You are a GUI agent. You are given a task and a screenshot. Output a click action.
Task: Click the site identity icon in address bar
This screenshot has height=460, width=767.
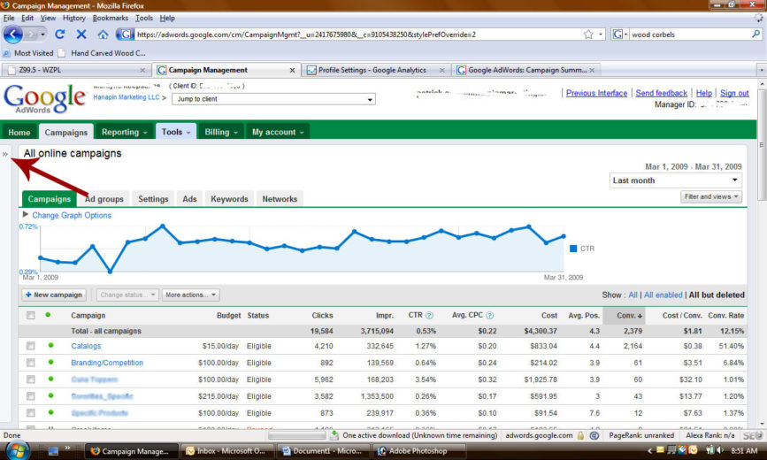tap(125, 34)
